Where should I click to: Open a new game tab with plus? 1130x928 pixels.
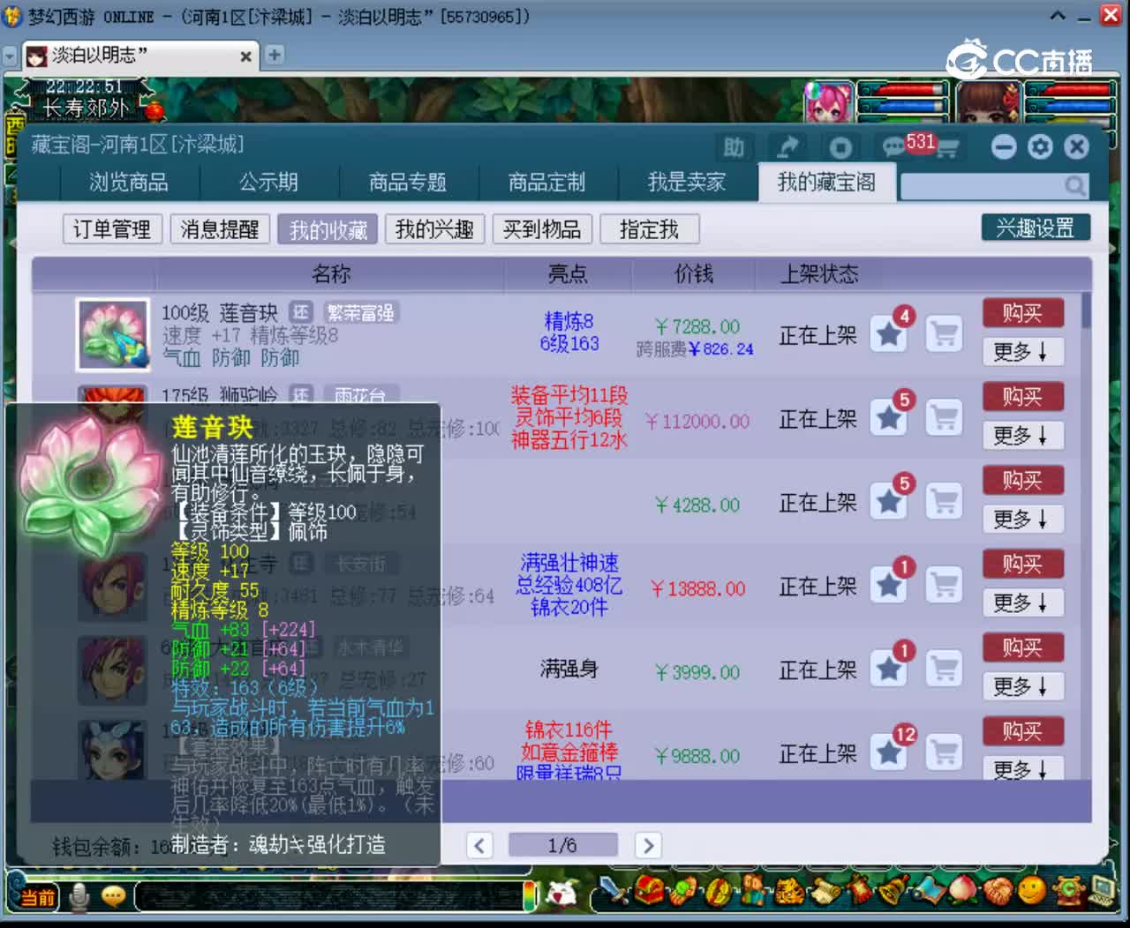pyautogui.click(x=275, y=55)
